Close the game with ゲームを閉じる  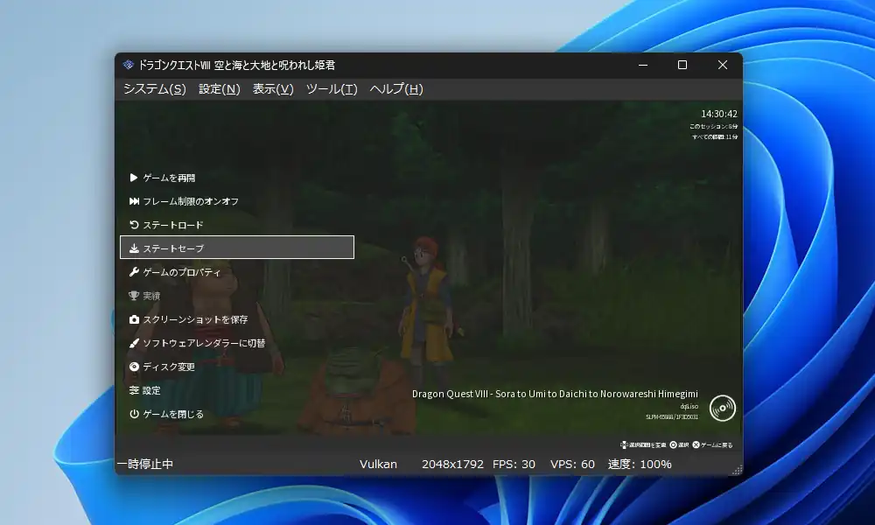(x=172, y=414)
